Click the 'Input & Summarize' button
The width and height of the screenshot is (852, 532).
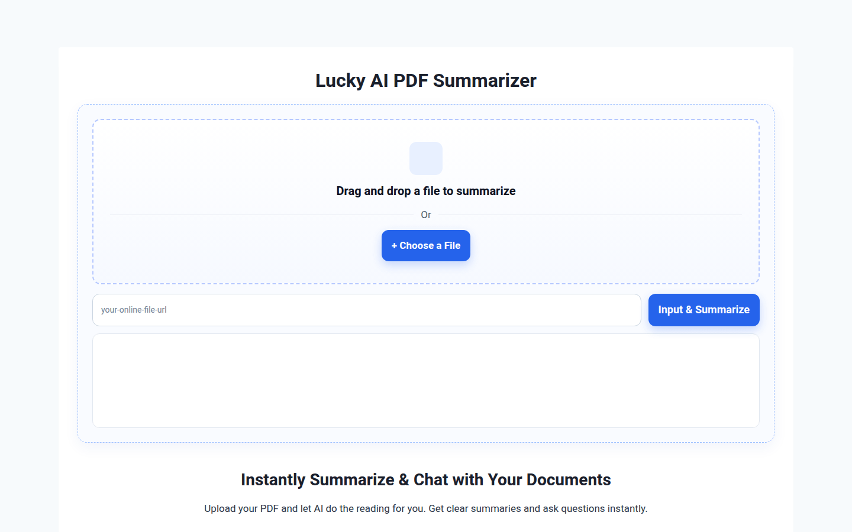tap(703, 310)
